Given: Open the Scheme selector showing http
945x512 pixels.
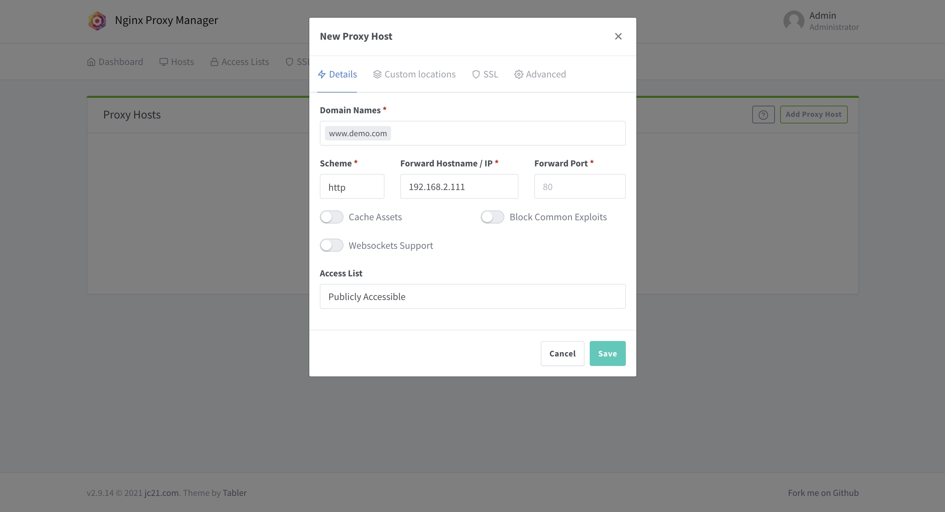Looking at the screenshot, I should click(352, 186).
